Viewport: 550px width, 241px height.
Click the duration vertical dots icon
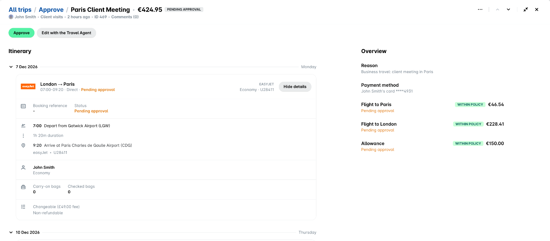coord(24,136)
